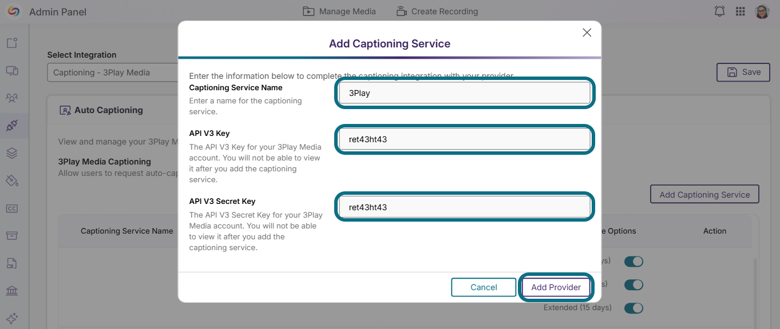Click the API V3 Key input field
780x329 pixels.
tap(464, 139)
